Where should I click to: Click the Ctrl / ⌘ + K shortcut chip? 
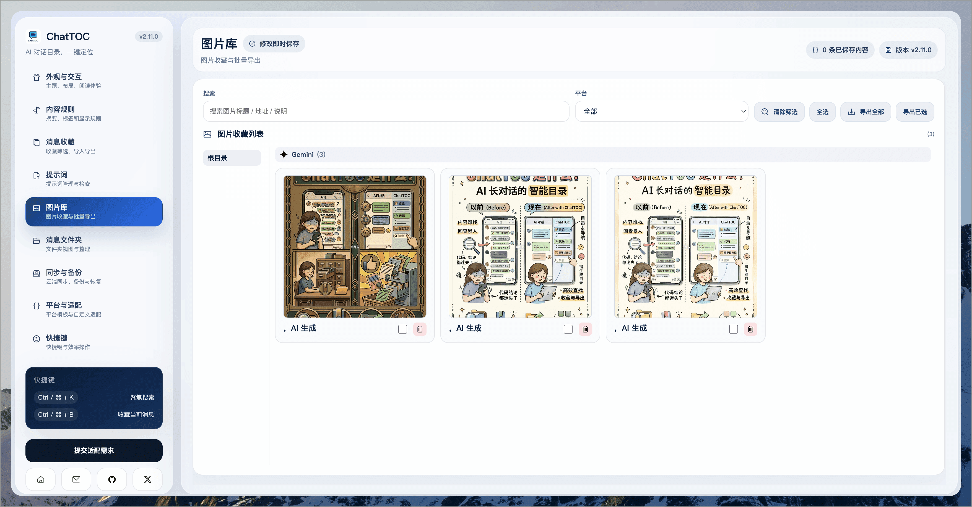click(x=56, y=397)
